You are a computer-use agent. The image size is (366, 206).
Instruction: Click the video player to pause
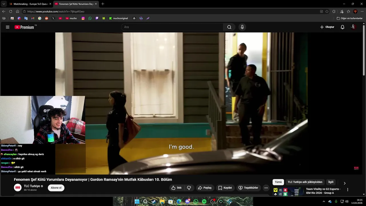[181, 103]
